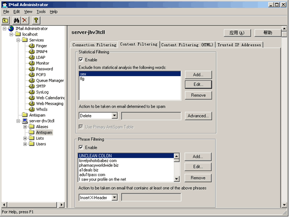Select the POP3 service icon
Screen dimensions: 289x217
[x=32, y=75]
